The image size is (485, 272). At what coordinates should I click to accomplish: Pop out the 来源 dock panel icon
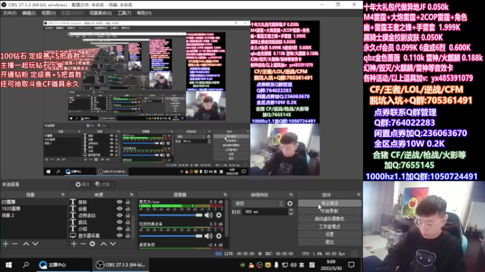[132, 195]
